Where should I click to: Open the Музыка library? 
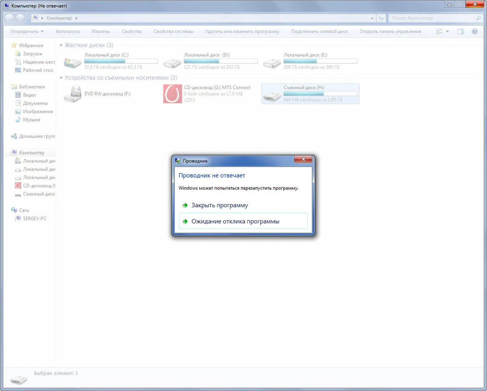(x=31, y=120)
